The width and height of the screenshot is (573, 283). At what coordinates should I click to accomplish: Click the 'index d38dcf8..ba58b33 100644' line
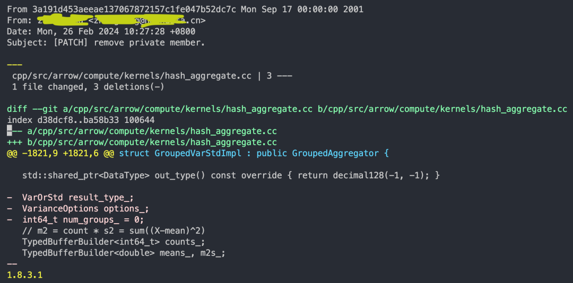[x=81, y=120]
